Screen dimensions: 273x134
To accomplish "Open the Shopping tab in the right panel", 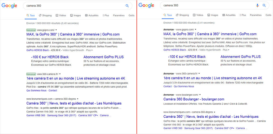I will pyautogui.click(x=182, y=15).
